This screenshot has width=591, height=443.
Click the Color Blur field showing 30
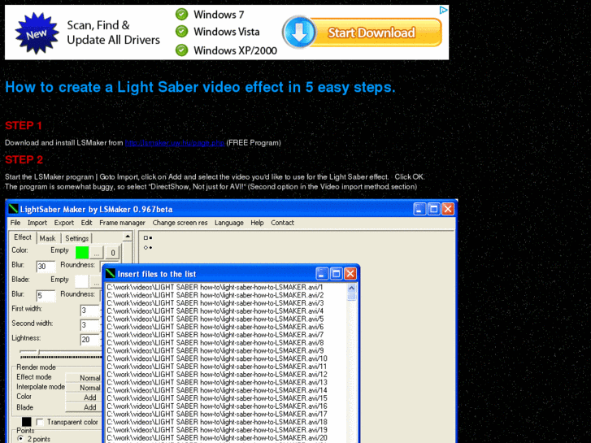pyautogui.click(x=46, y=266)
